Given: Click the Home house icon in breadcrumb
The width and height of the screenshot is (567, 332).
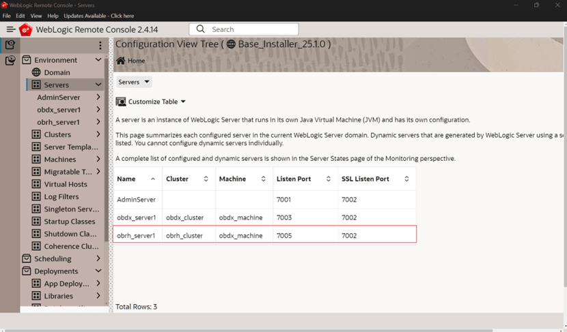Looking at the screenshot, I should coord(120,61).
